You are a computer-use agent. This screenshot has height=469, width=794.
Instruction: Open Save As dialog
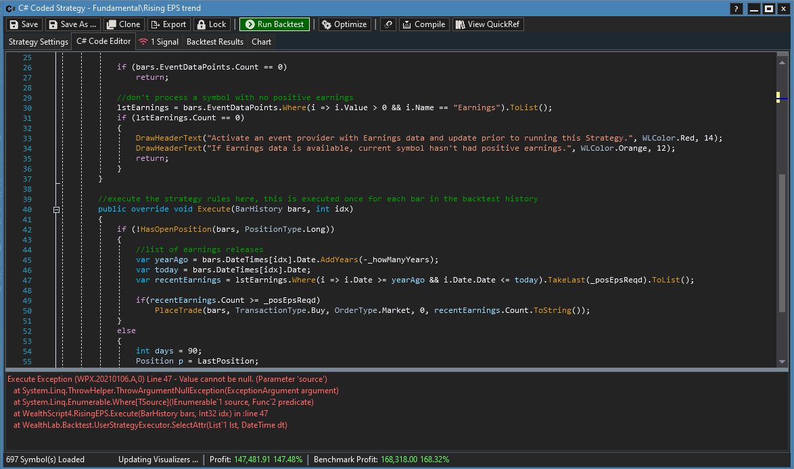point(72,24)
